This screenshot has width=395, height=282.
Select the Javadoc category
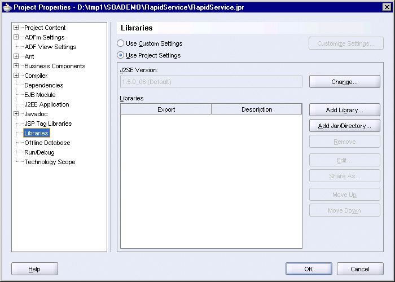click(36, 114)
